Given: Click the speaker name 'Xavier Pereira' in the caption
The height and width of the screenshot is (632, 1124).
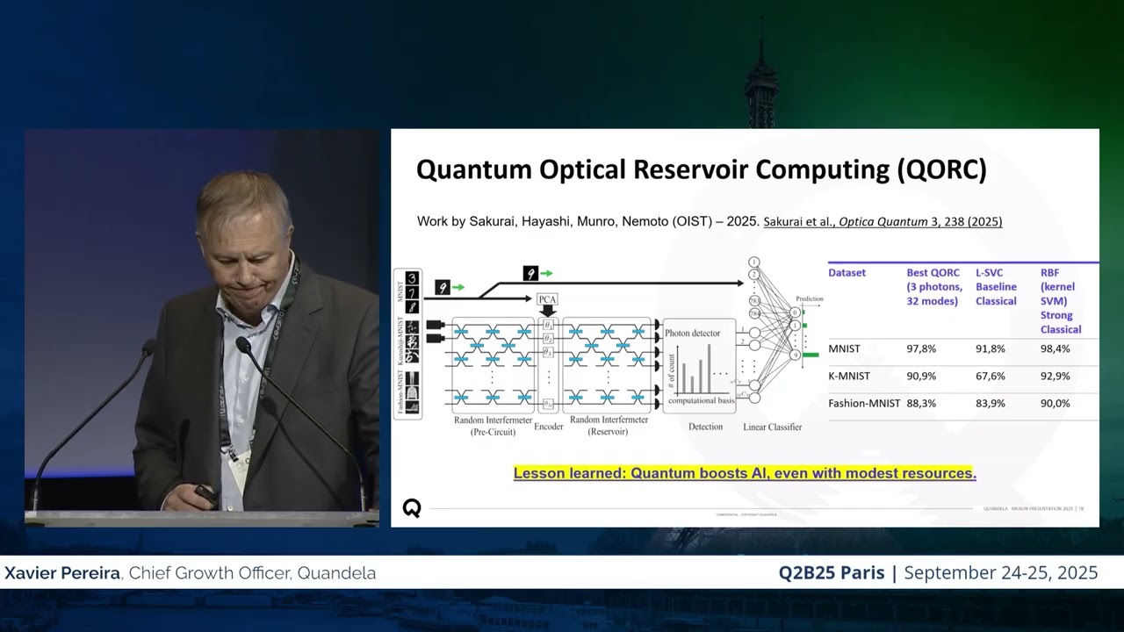Looking at the screenshot, I should (x=63, y=573).
